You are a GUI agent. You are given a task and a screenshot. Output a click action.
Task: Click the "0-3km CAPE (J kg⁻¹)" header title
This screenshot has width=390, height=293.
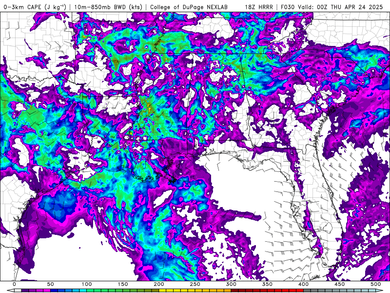coord(35,7)
